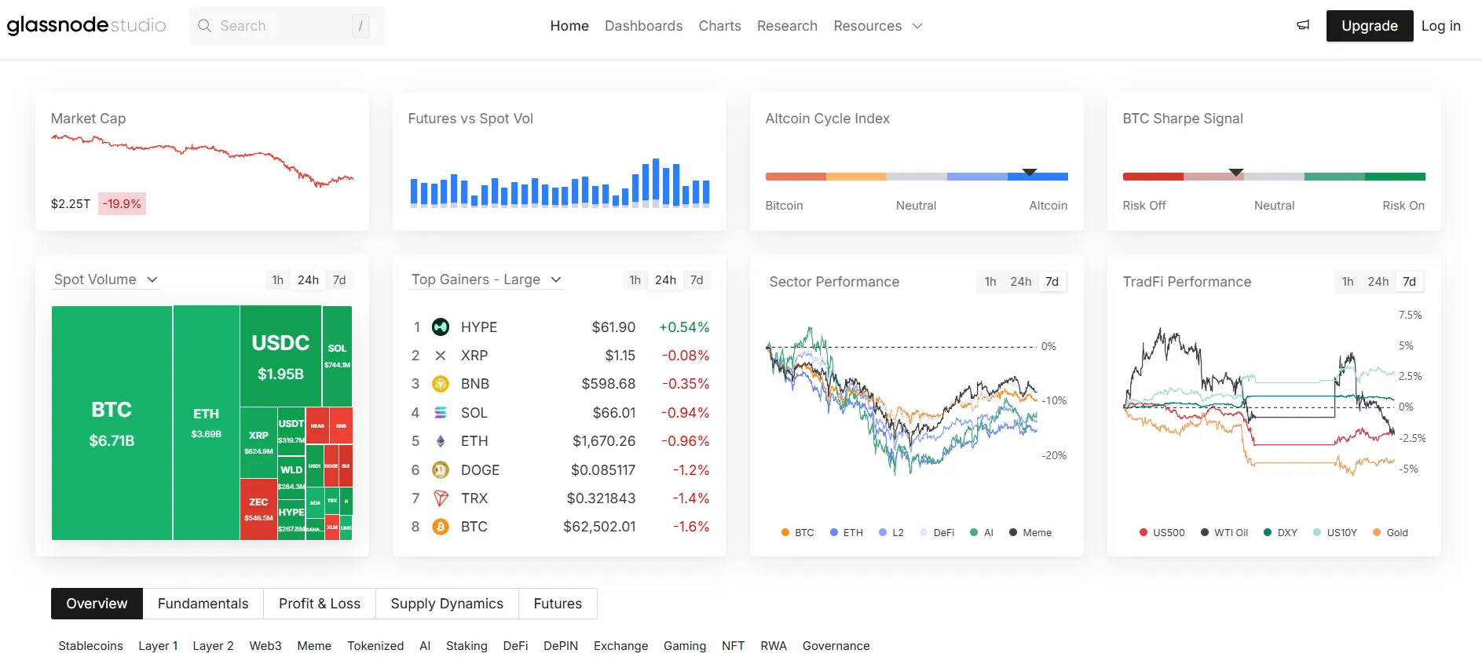
Task: Toggle L2 series in Sector Performance legend
Action: (891, 532)
